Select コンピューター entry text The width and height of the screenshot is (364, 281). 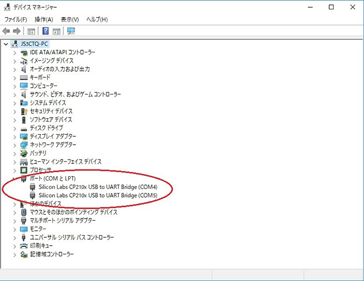[44, 86]
